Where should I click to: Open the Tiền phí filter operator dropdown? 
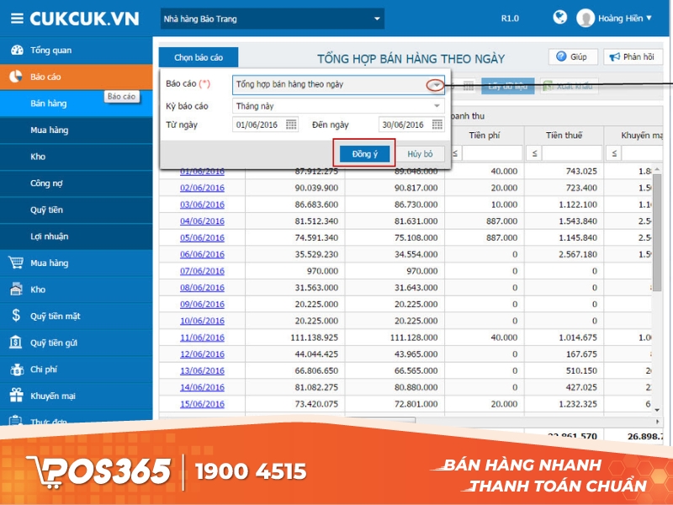(455, 153)
